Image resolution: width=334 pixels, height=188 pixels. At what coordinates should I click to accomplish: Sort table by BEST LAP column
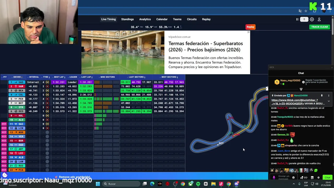coord(59,77)
